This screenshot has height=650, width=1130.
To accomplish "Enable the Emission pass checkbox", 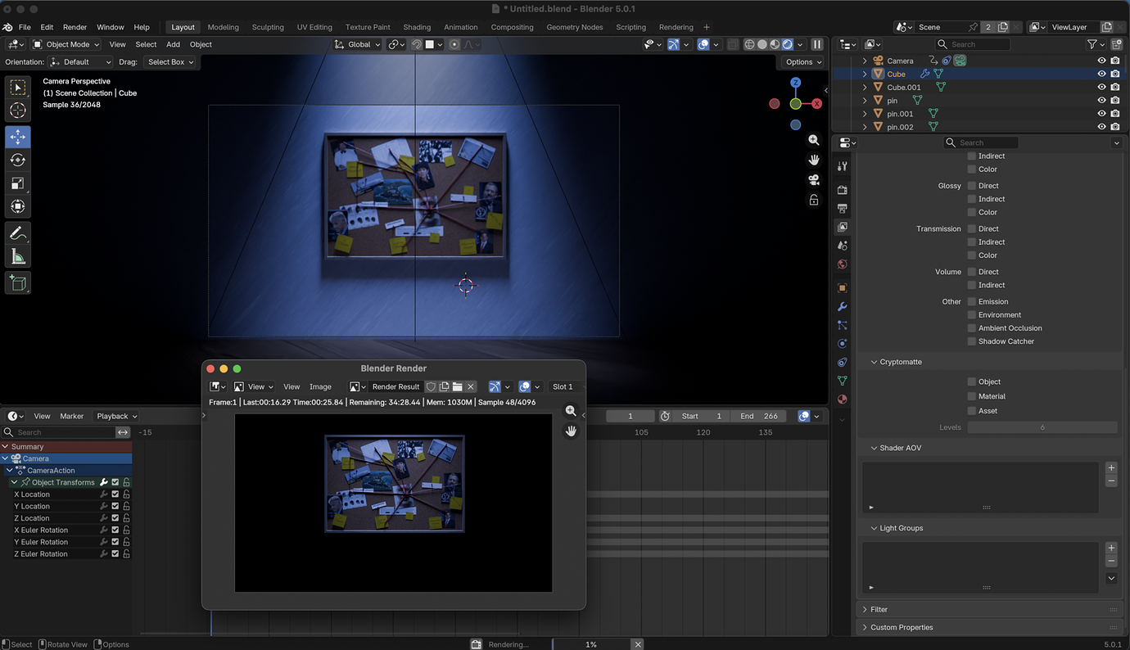I will tap(972, 301).
